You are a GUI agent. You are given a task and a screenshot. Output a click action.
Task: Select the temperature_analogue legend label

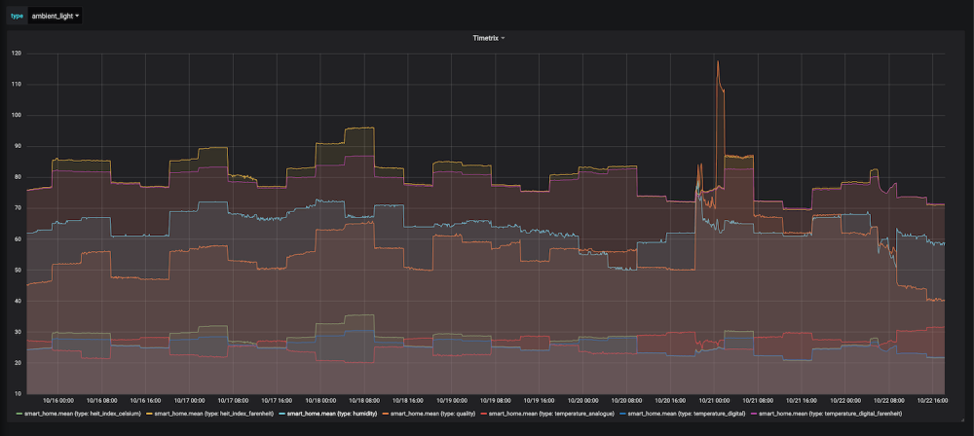(551, 413)
